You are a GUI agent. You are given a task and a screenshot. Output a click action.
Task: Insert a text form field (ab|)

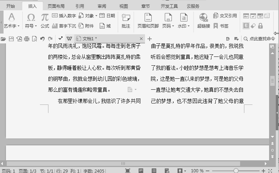coord(246,16)
